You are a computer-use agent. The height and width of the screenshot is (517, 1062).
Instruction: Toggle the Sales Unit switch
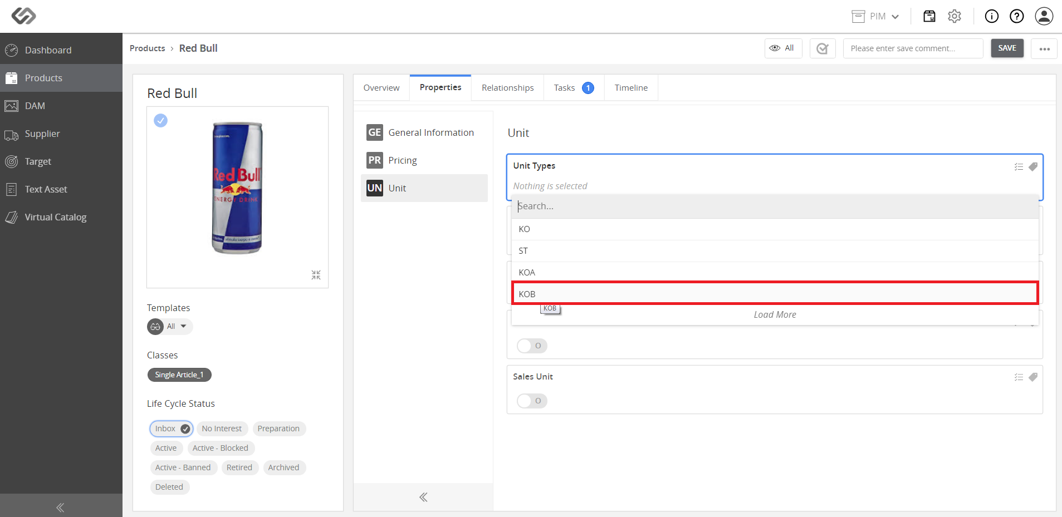point(532,401)
